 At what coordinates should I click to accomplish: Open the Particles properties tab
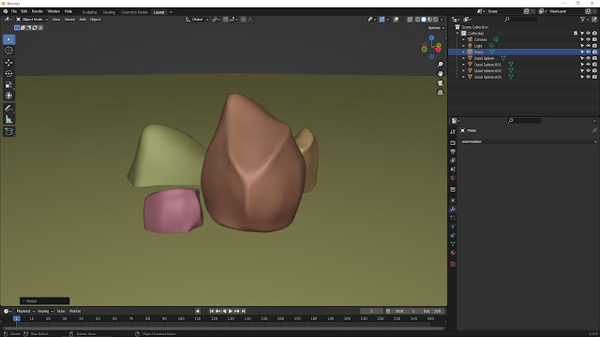[453, 218]
